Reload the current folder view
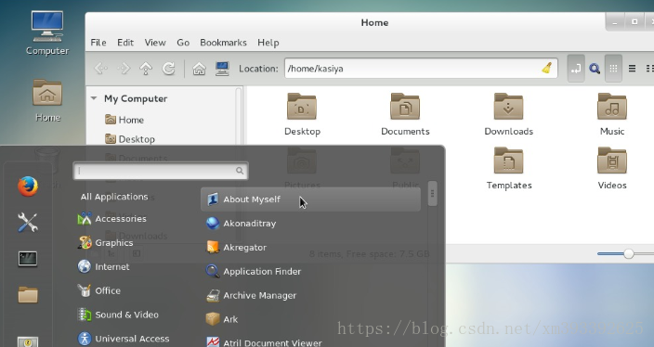Screen dimensions: 654x347 (168, 69)
